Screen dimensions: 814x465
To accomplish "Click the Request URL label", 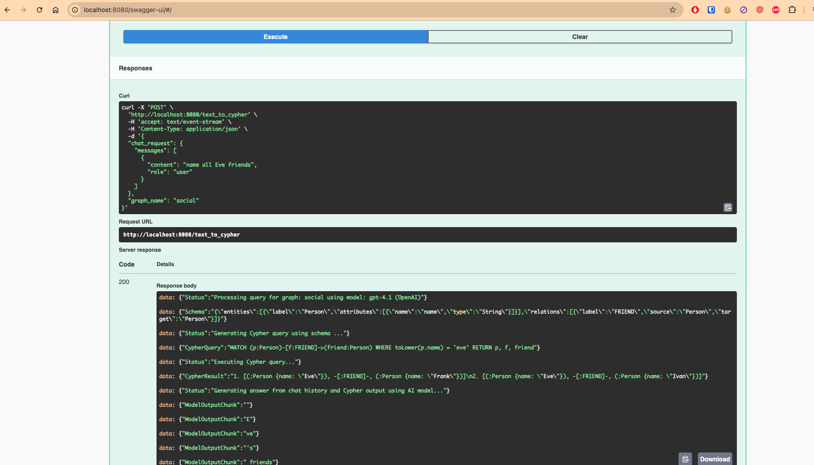I will click(135, 222).
